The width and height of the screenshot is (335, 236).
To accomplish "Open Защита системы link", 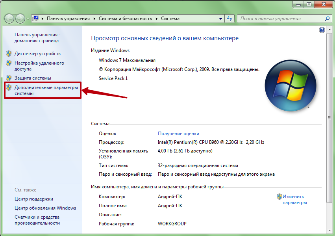I will pos(33,78).
